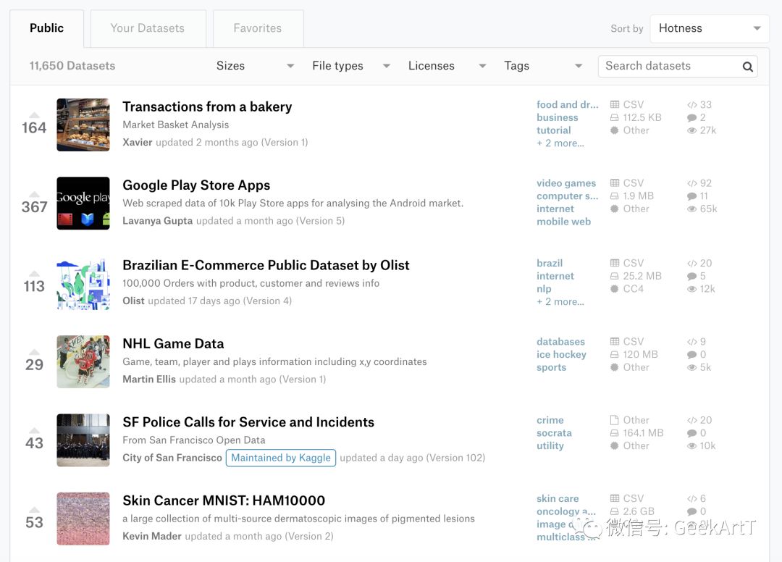Expand '+ 2 more...' tags for bakery dataset

pyautogui.click(x=560, y=143)
